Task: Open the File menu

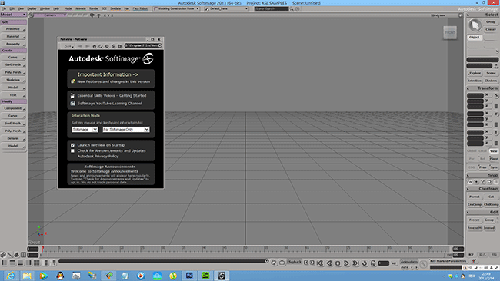Action: coord(4,9)
